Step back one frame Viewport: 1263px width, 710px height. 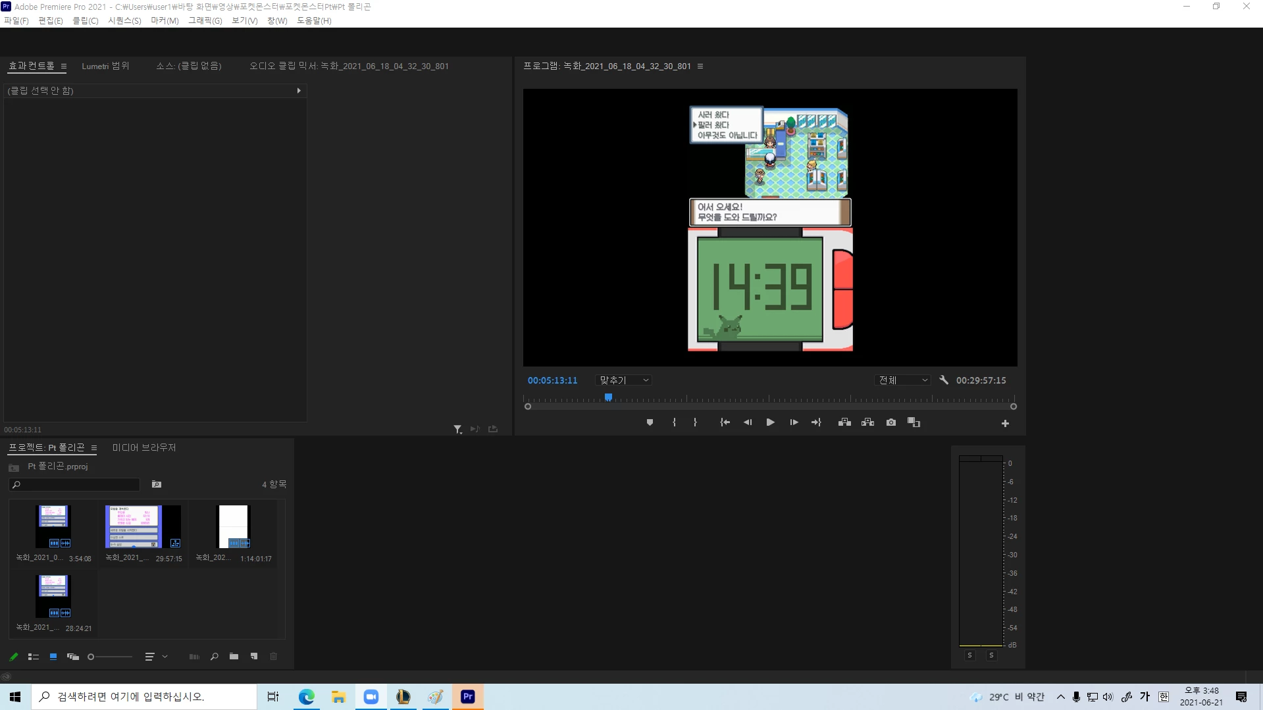pyautogui.click(x=748, y=422)
